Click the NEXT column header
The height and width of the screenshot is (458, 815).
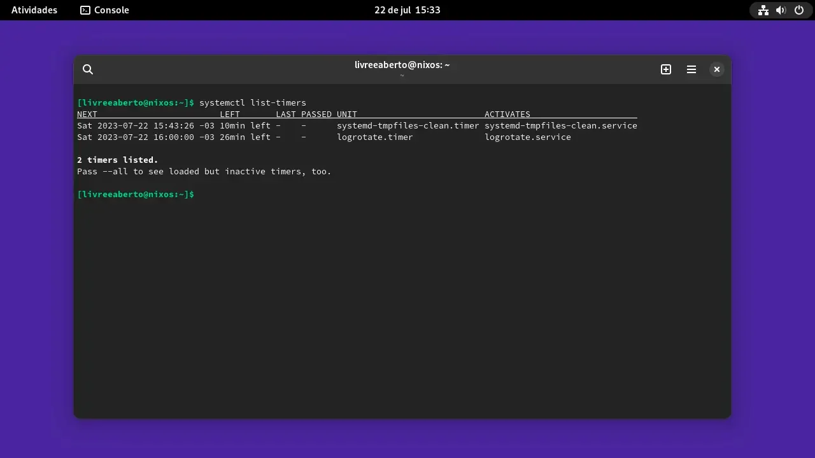click(x=87, y=114)
